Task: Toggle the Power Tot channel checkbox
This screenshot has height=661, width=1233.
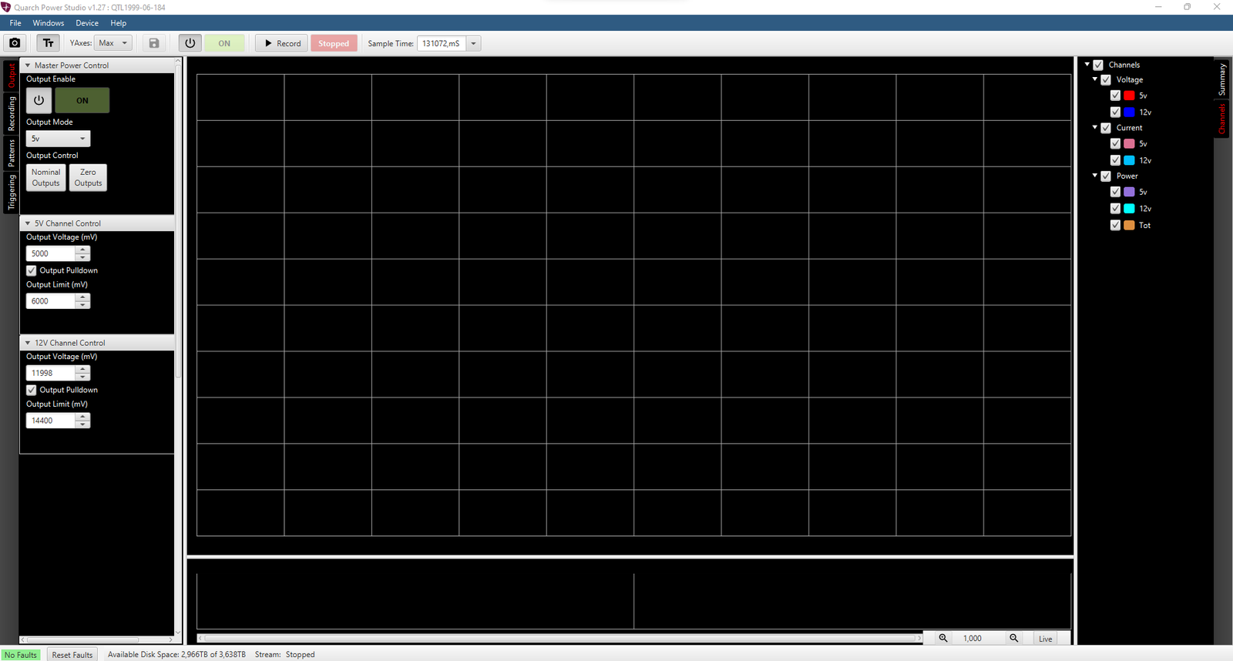Action: click(x=1115, y=225)
